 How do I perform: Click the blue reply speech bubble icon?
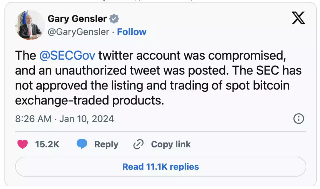point(82,144)
